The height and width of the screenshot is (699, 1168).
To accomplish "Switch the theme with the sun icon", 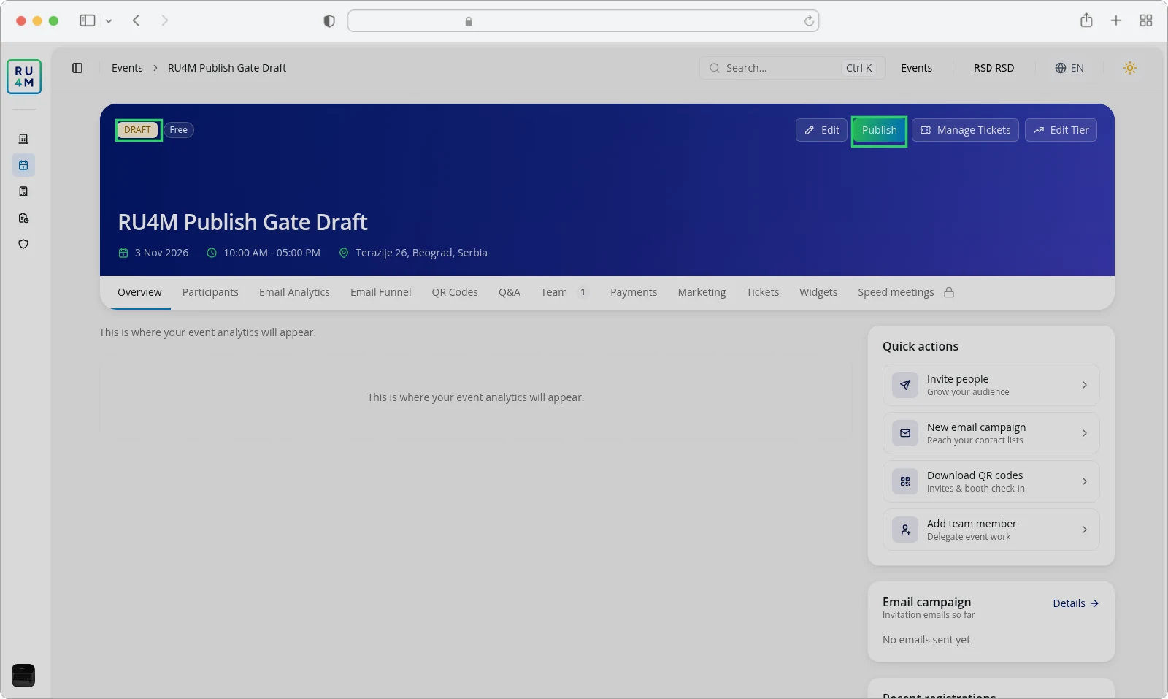I will [x=1130, y=68].
